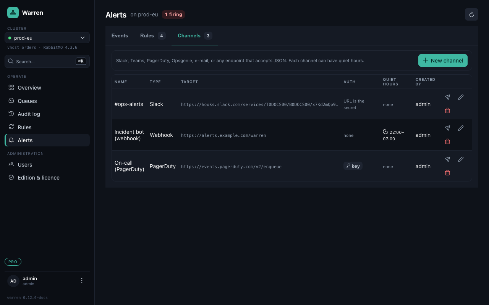
Task: Send test alert to Incident bot webhook
Action: pos(447,128)
